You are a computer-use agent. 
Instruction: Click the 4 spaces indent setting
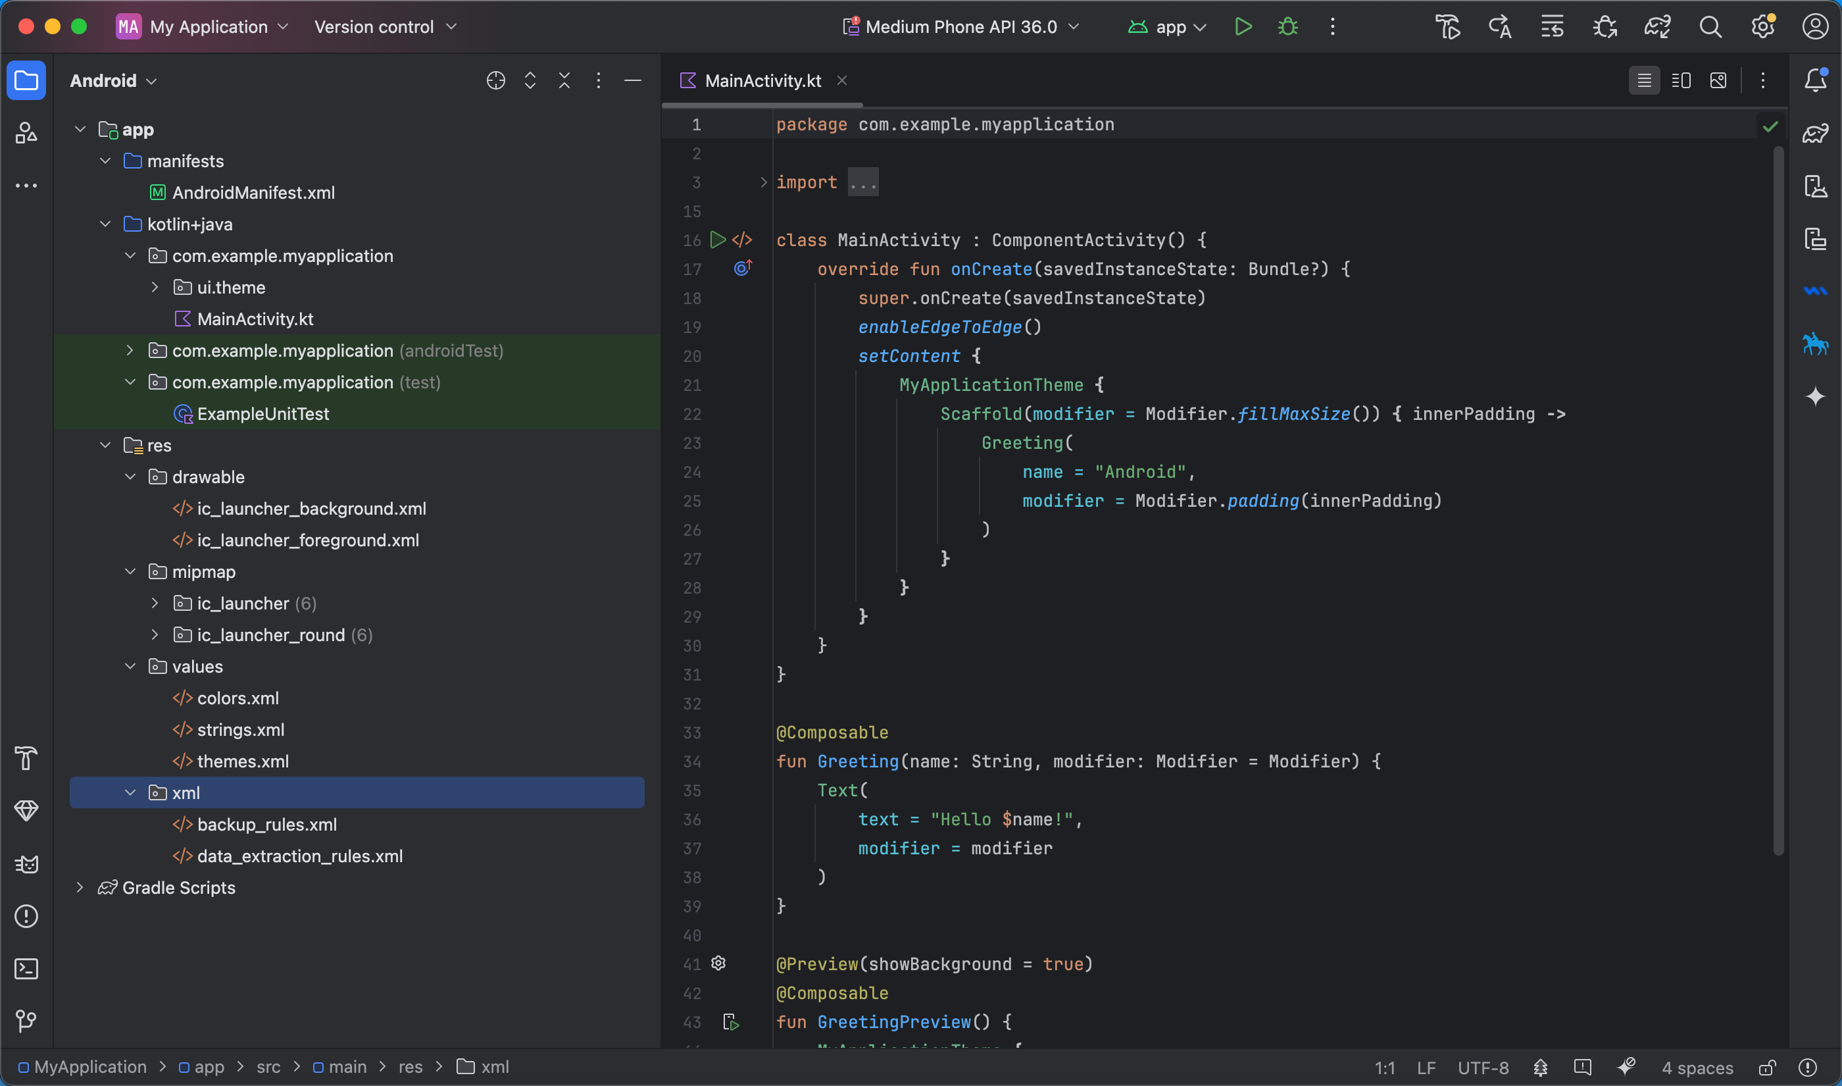(1697, 1068)
